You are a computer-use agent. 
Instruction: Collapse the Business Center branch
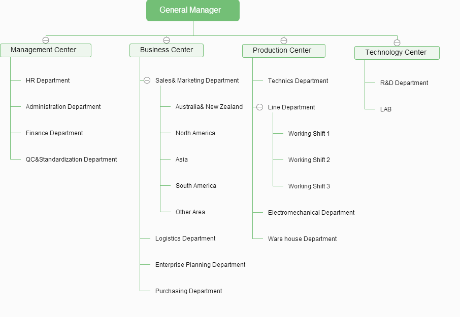coord(167,40)
